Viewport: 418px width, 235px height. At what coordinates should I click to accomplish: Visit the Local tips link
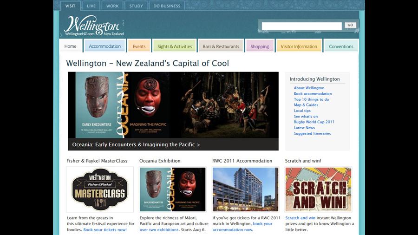302,111
